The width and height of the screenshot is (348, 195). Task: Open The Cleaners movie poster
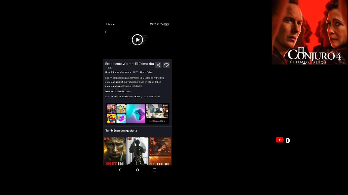(137, 151)
